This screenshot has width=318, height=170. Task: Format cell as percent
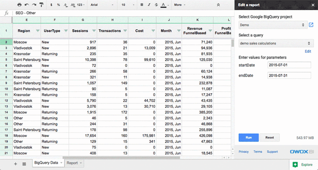(x=58, y=5)
